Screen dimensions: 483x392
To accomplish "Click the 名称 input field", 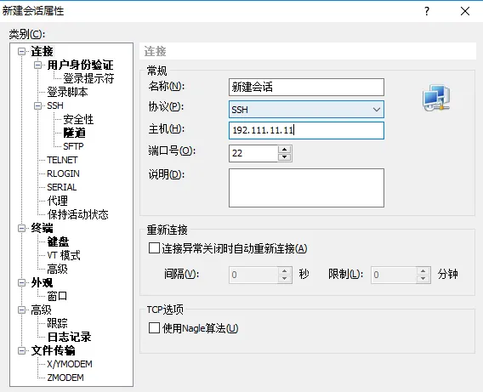I will tap(306, 87).
